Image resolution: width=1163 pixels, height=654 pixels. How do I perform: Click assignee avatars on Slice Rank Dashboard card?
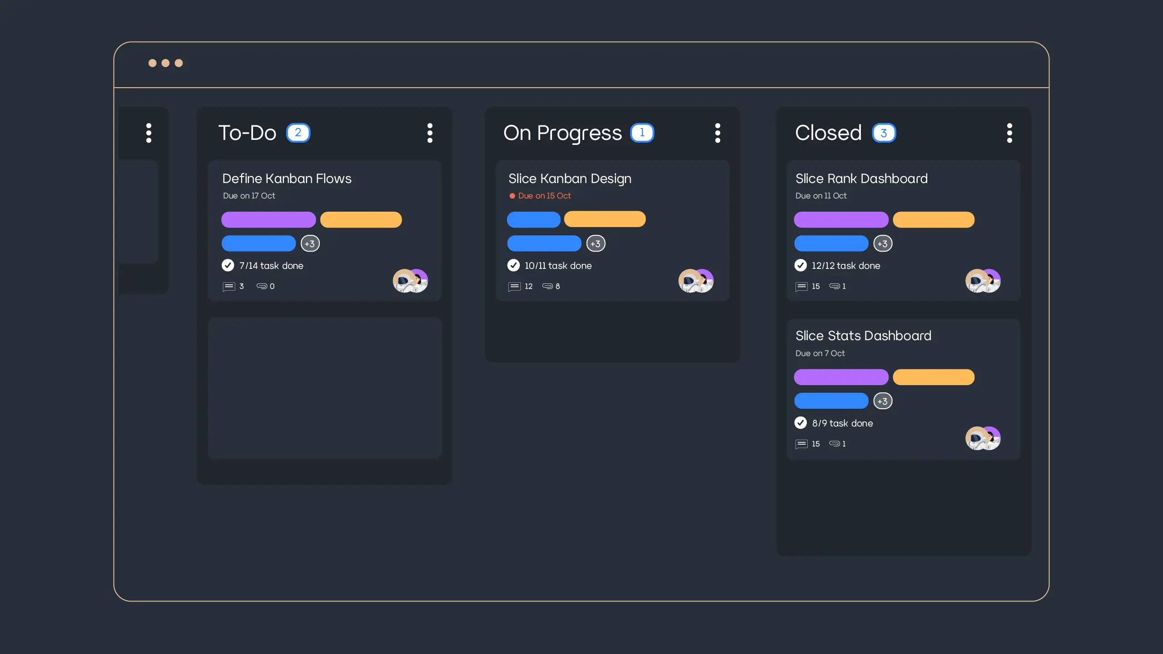983,281
